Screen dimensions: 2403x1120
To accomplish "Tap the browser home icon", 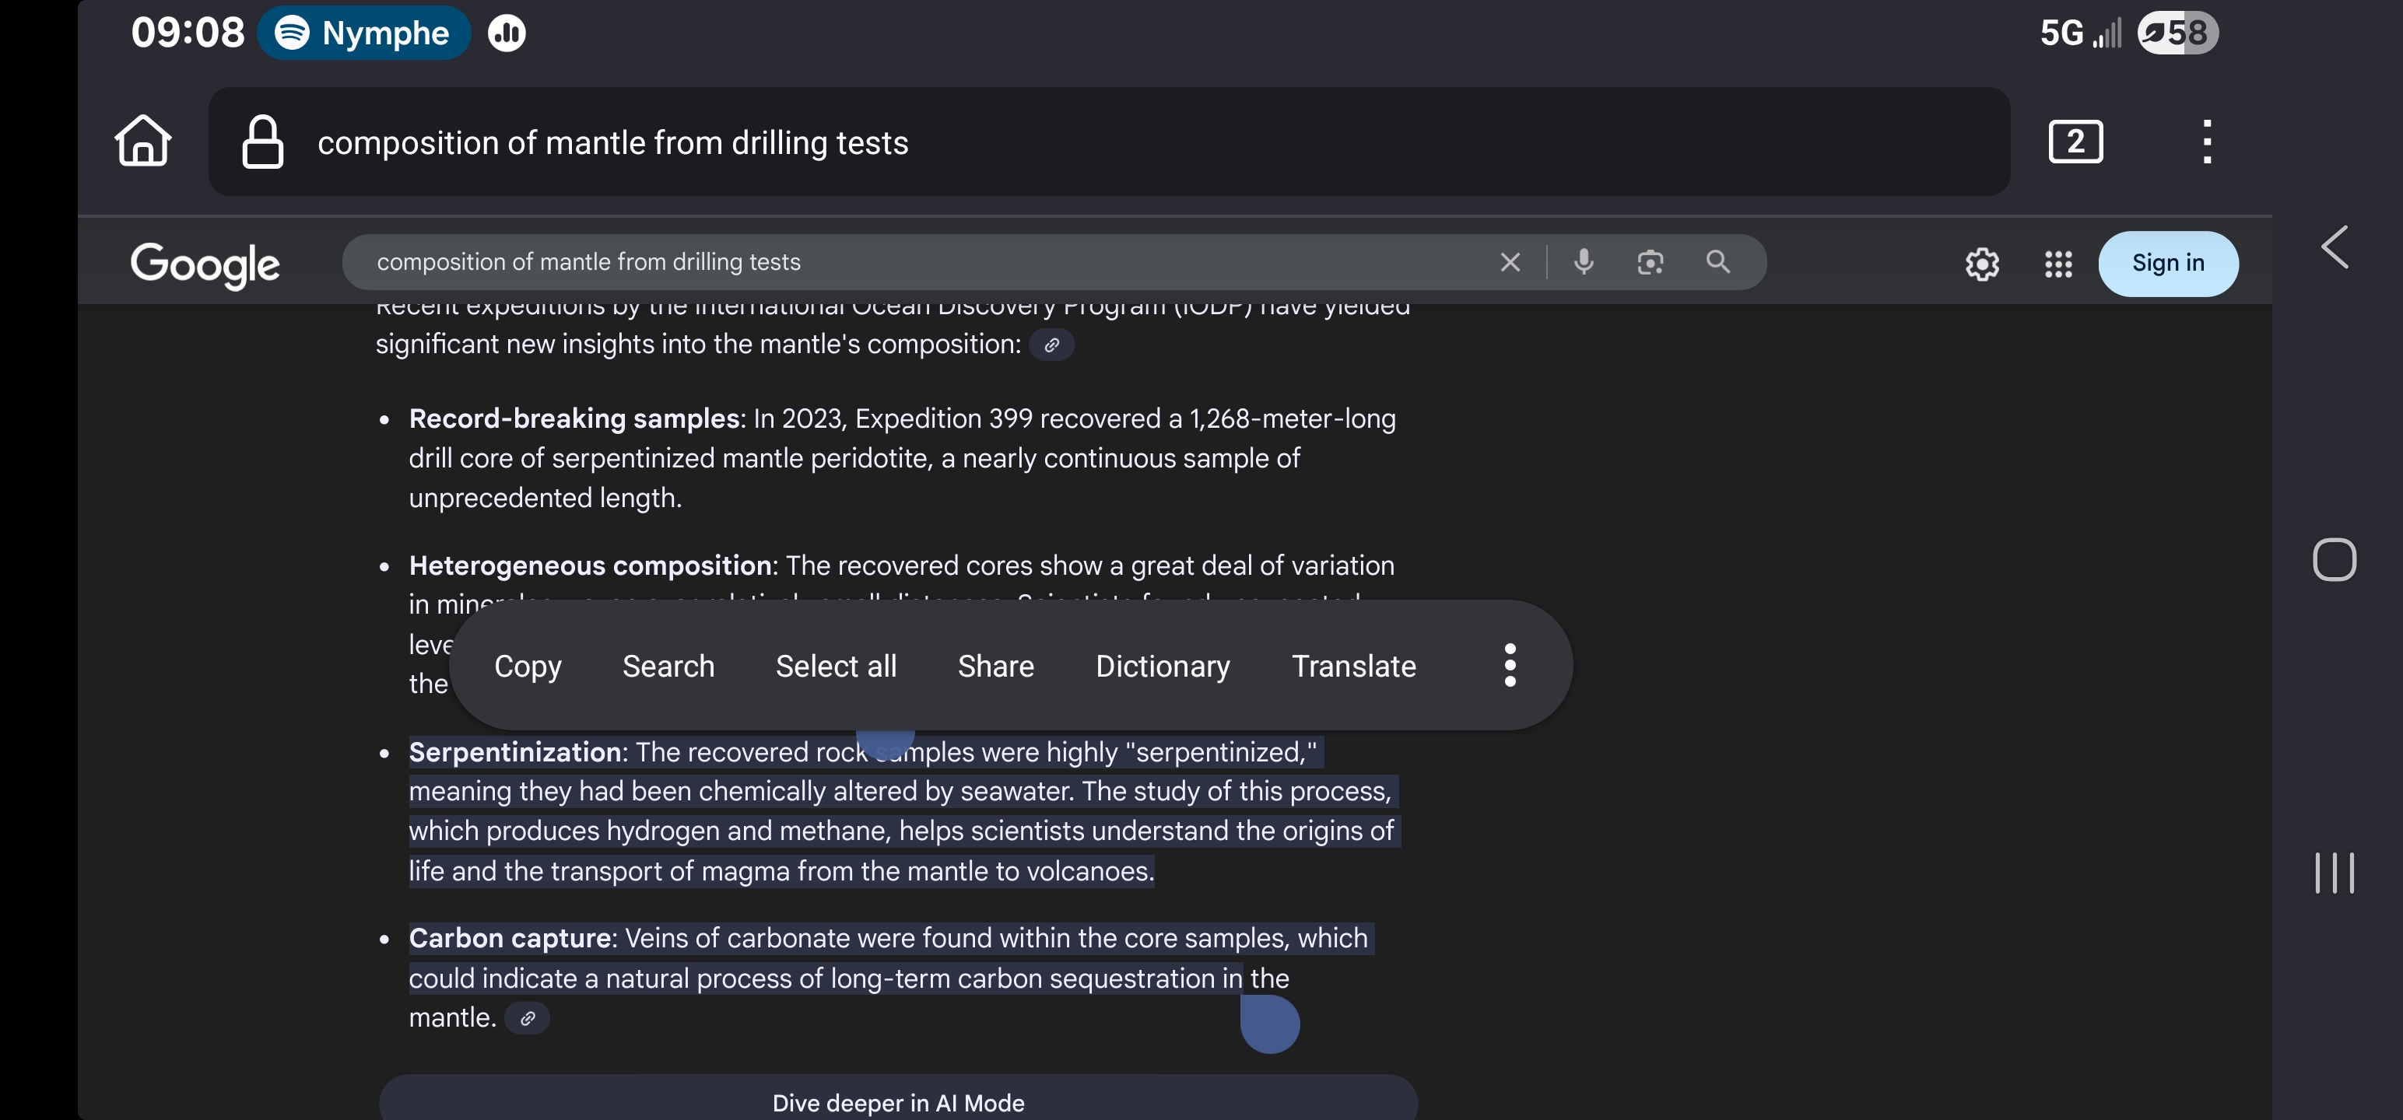I will point(142,141).
